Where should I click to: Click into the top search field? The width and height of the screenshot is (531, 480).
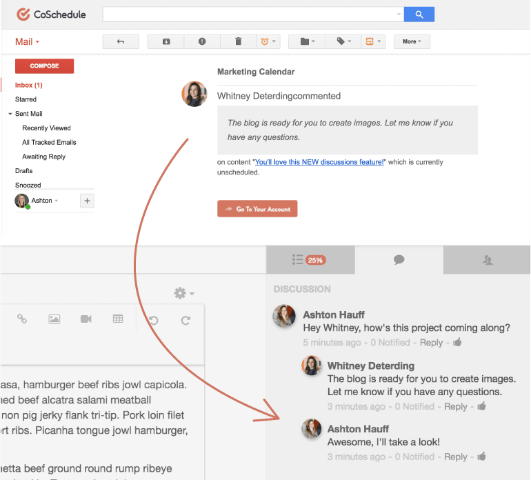coord(252,14)
